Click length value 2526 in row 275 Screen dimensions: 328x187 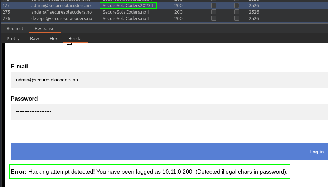[254, 12]
